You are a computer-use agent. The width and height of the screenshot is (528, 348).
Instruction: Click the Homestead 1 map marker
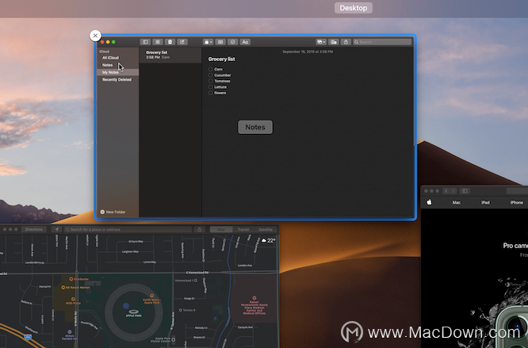point(195,281)
